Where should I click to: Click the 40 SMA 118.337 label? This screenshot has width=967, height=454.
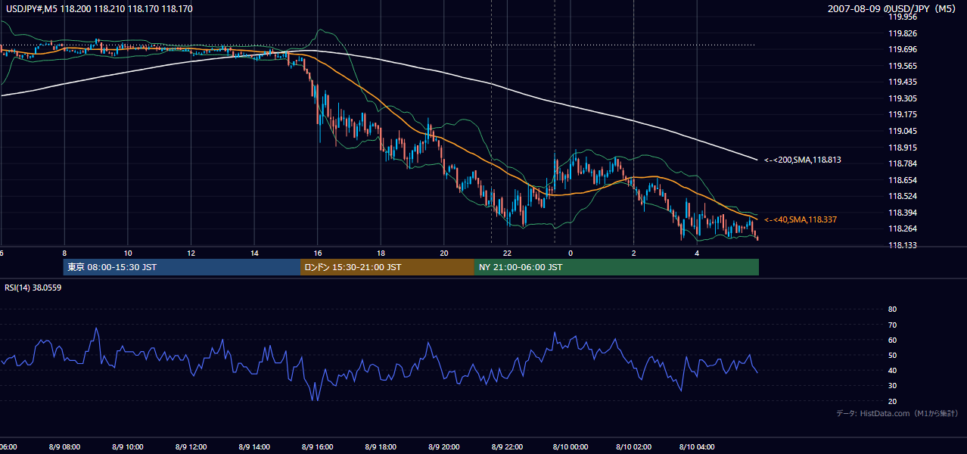click(801, 219)
